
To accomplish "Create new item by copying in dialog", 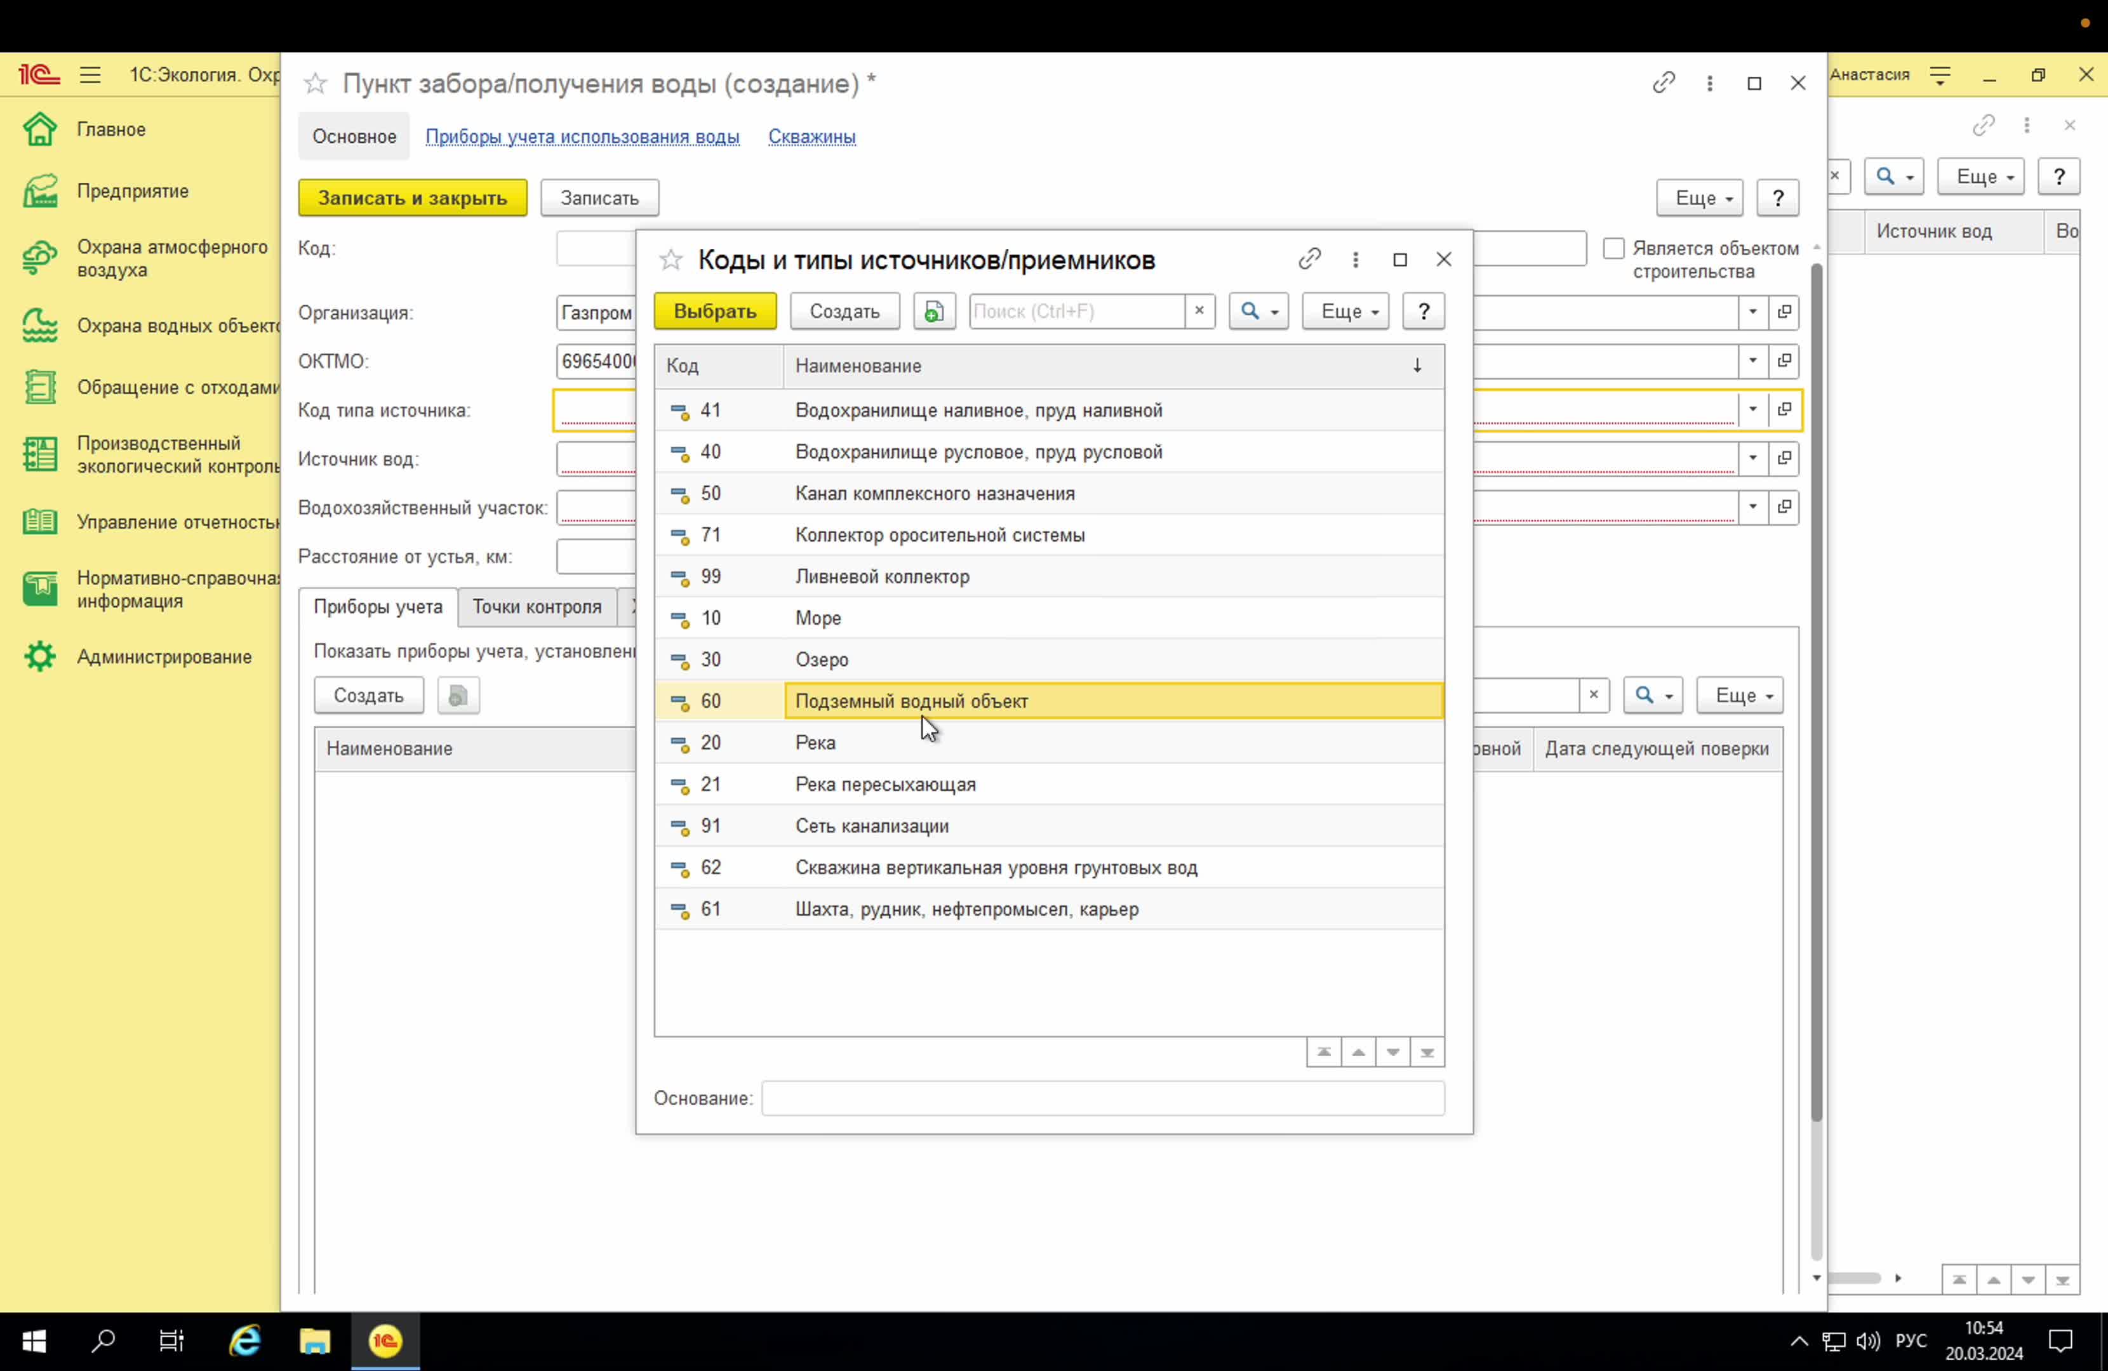I will pos(933,311).
